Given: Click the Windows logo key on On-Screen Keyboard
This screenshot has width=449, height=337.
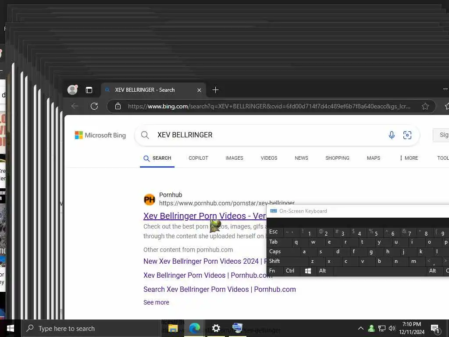Looking at the screenshot, I should pyautogui.click(x=308, y=271).
